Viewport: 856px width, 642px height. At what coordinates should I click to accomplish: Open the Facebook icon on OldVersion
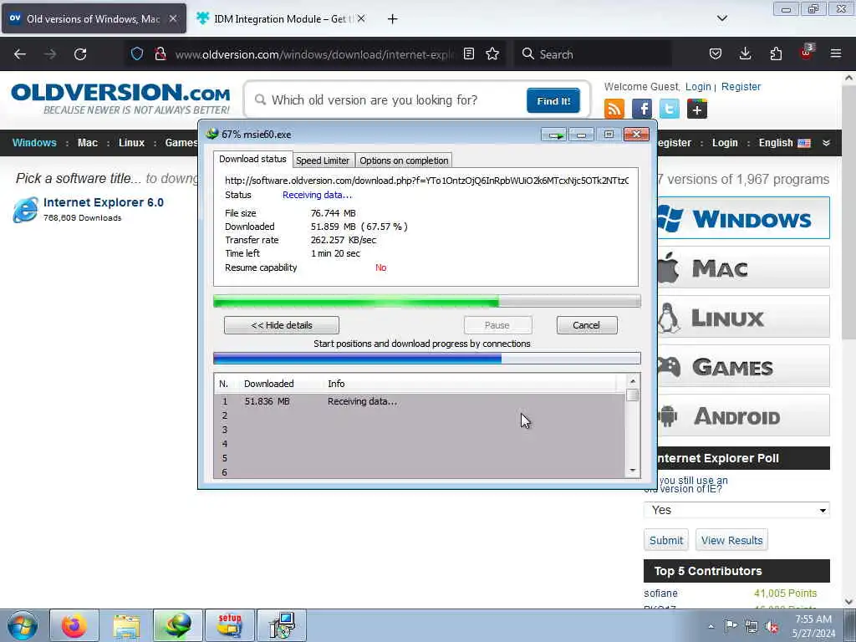pyautogui.click(x=641, y=109)
